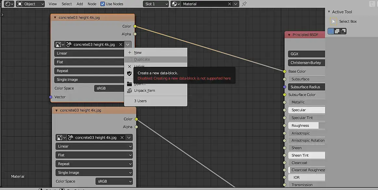Click the 3 Users entry in menu
The image size is (378, 190).
tap(156, 101)
